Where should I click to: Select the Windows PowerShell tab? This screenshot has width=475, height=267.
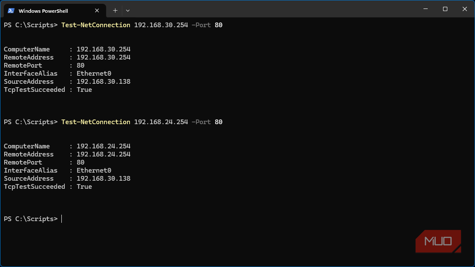click(55, 11)
